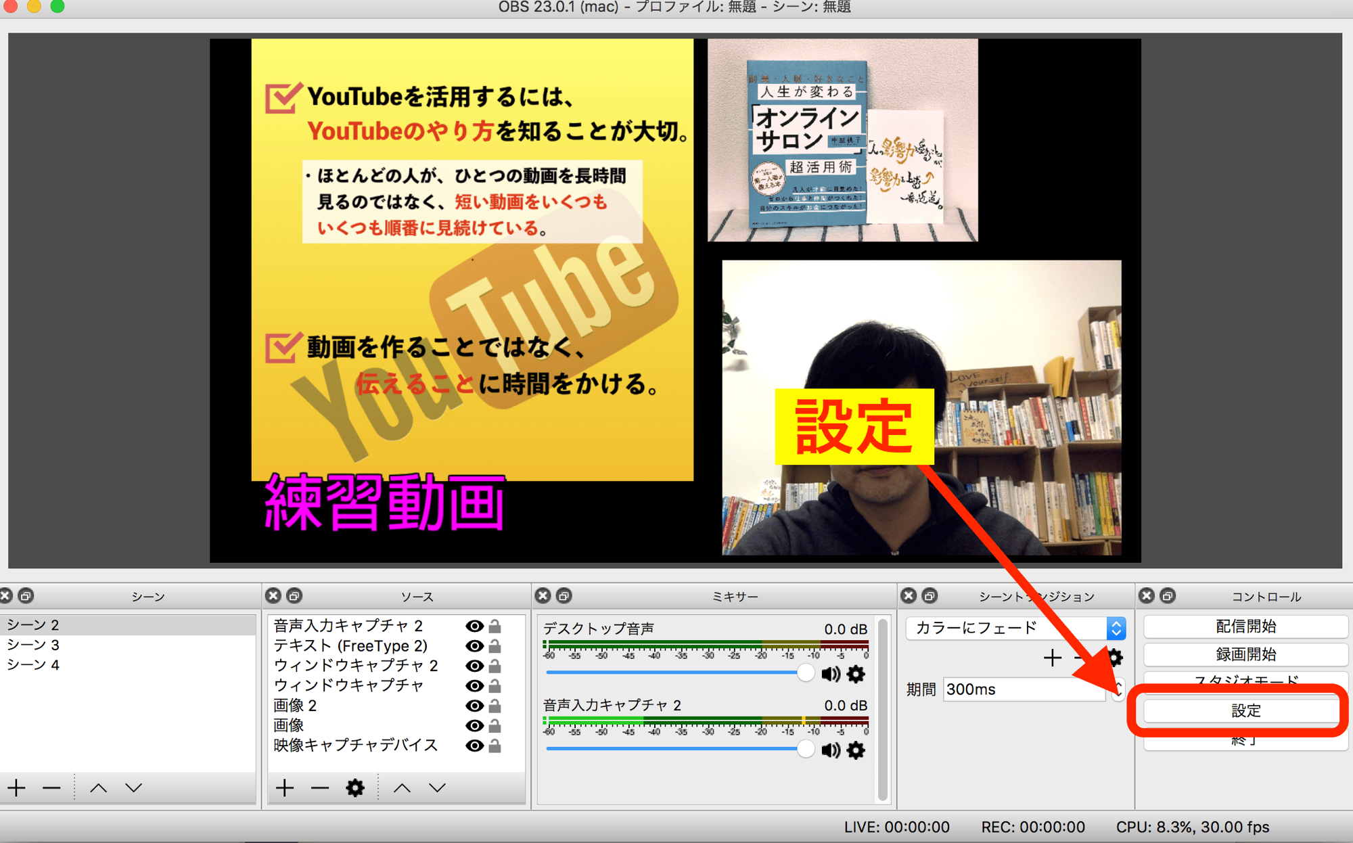Click 録画開始 to start recording

pos(1245,654)
